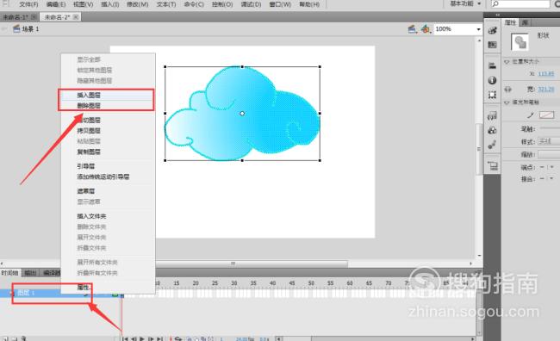Switch to the 库 panel tab

525,22
